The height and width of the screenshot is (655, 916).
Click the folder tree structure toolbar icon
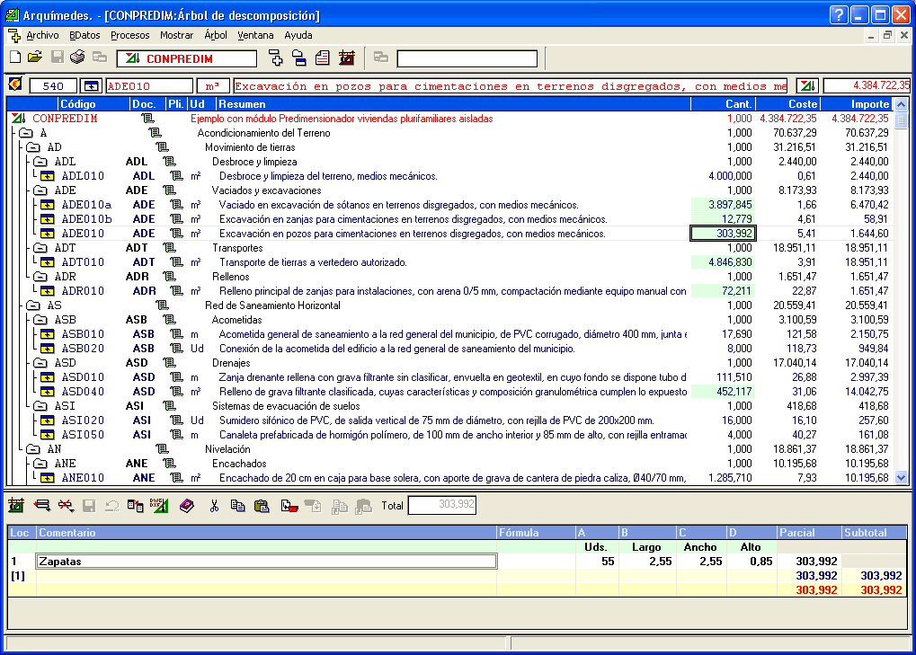click(298, 58)
